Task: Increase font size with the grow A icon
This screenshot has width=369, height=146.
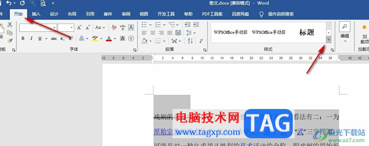Action: [80, 28]
